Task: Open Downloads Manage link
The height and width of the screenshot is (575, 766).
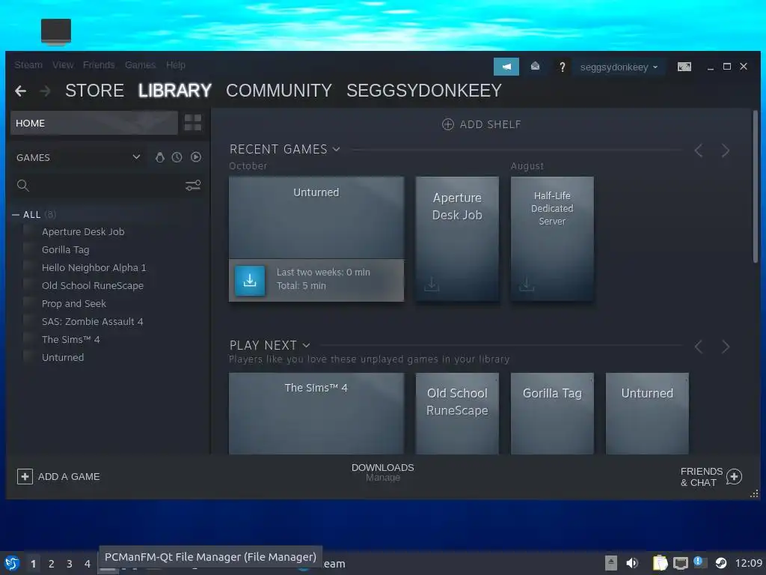Action: pos(382,472)
